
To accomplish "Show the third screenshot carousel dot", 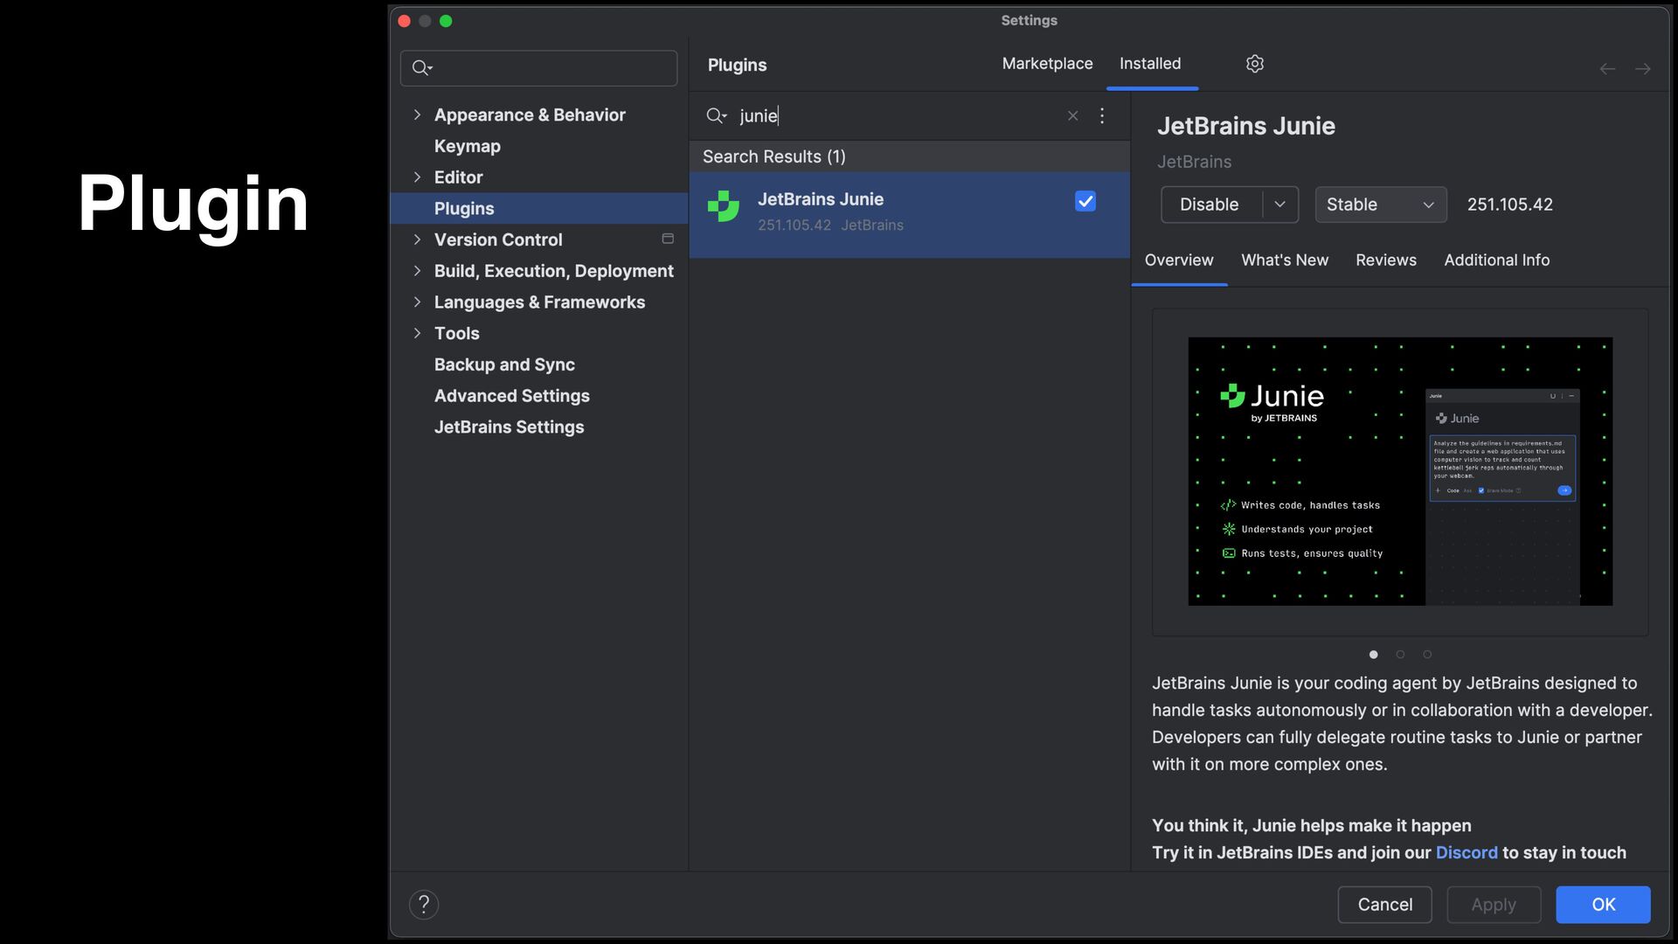I will [1427, 654].
